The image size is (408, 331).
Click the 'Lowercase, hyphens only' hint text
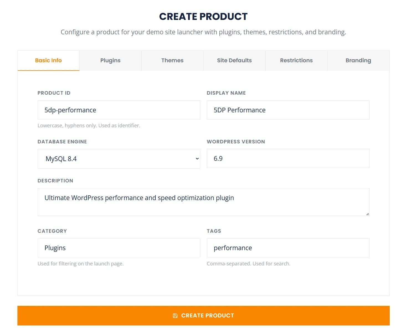pos(89,125)
